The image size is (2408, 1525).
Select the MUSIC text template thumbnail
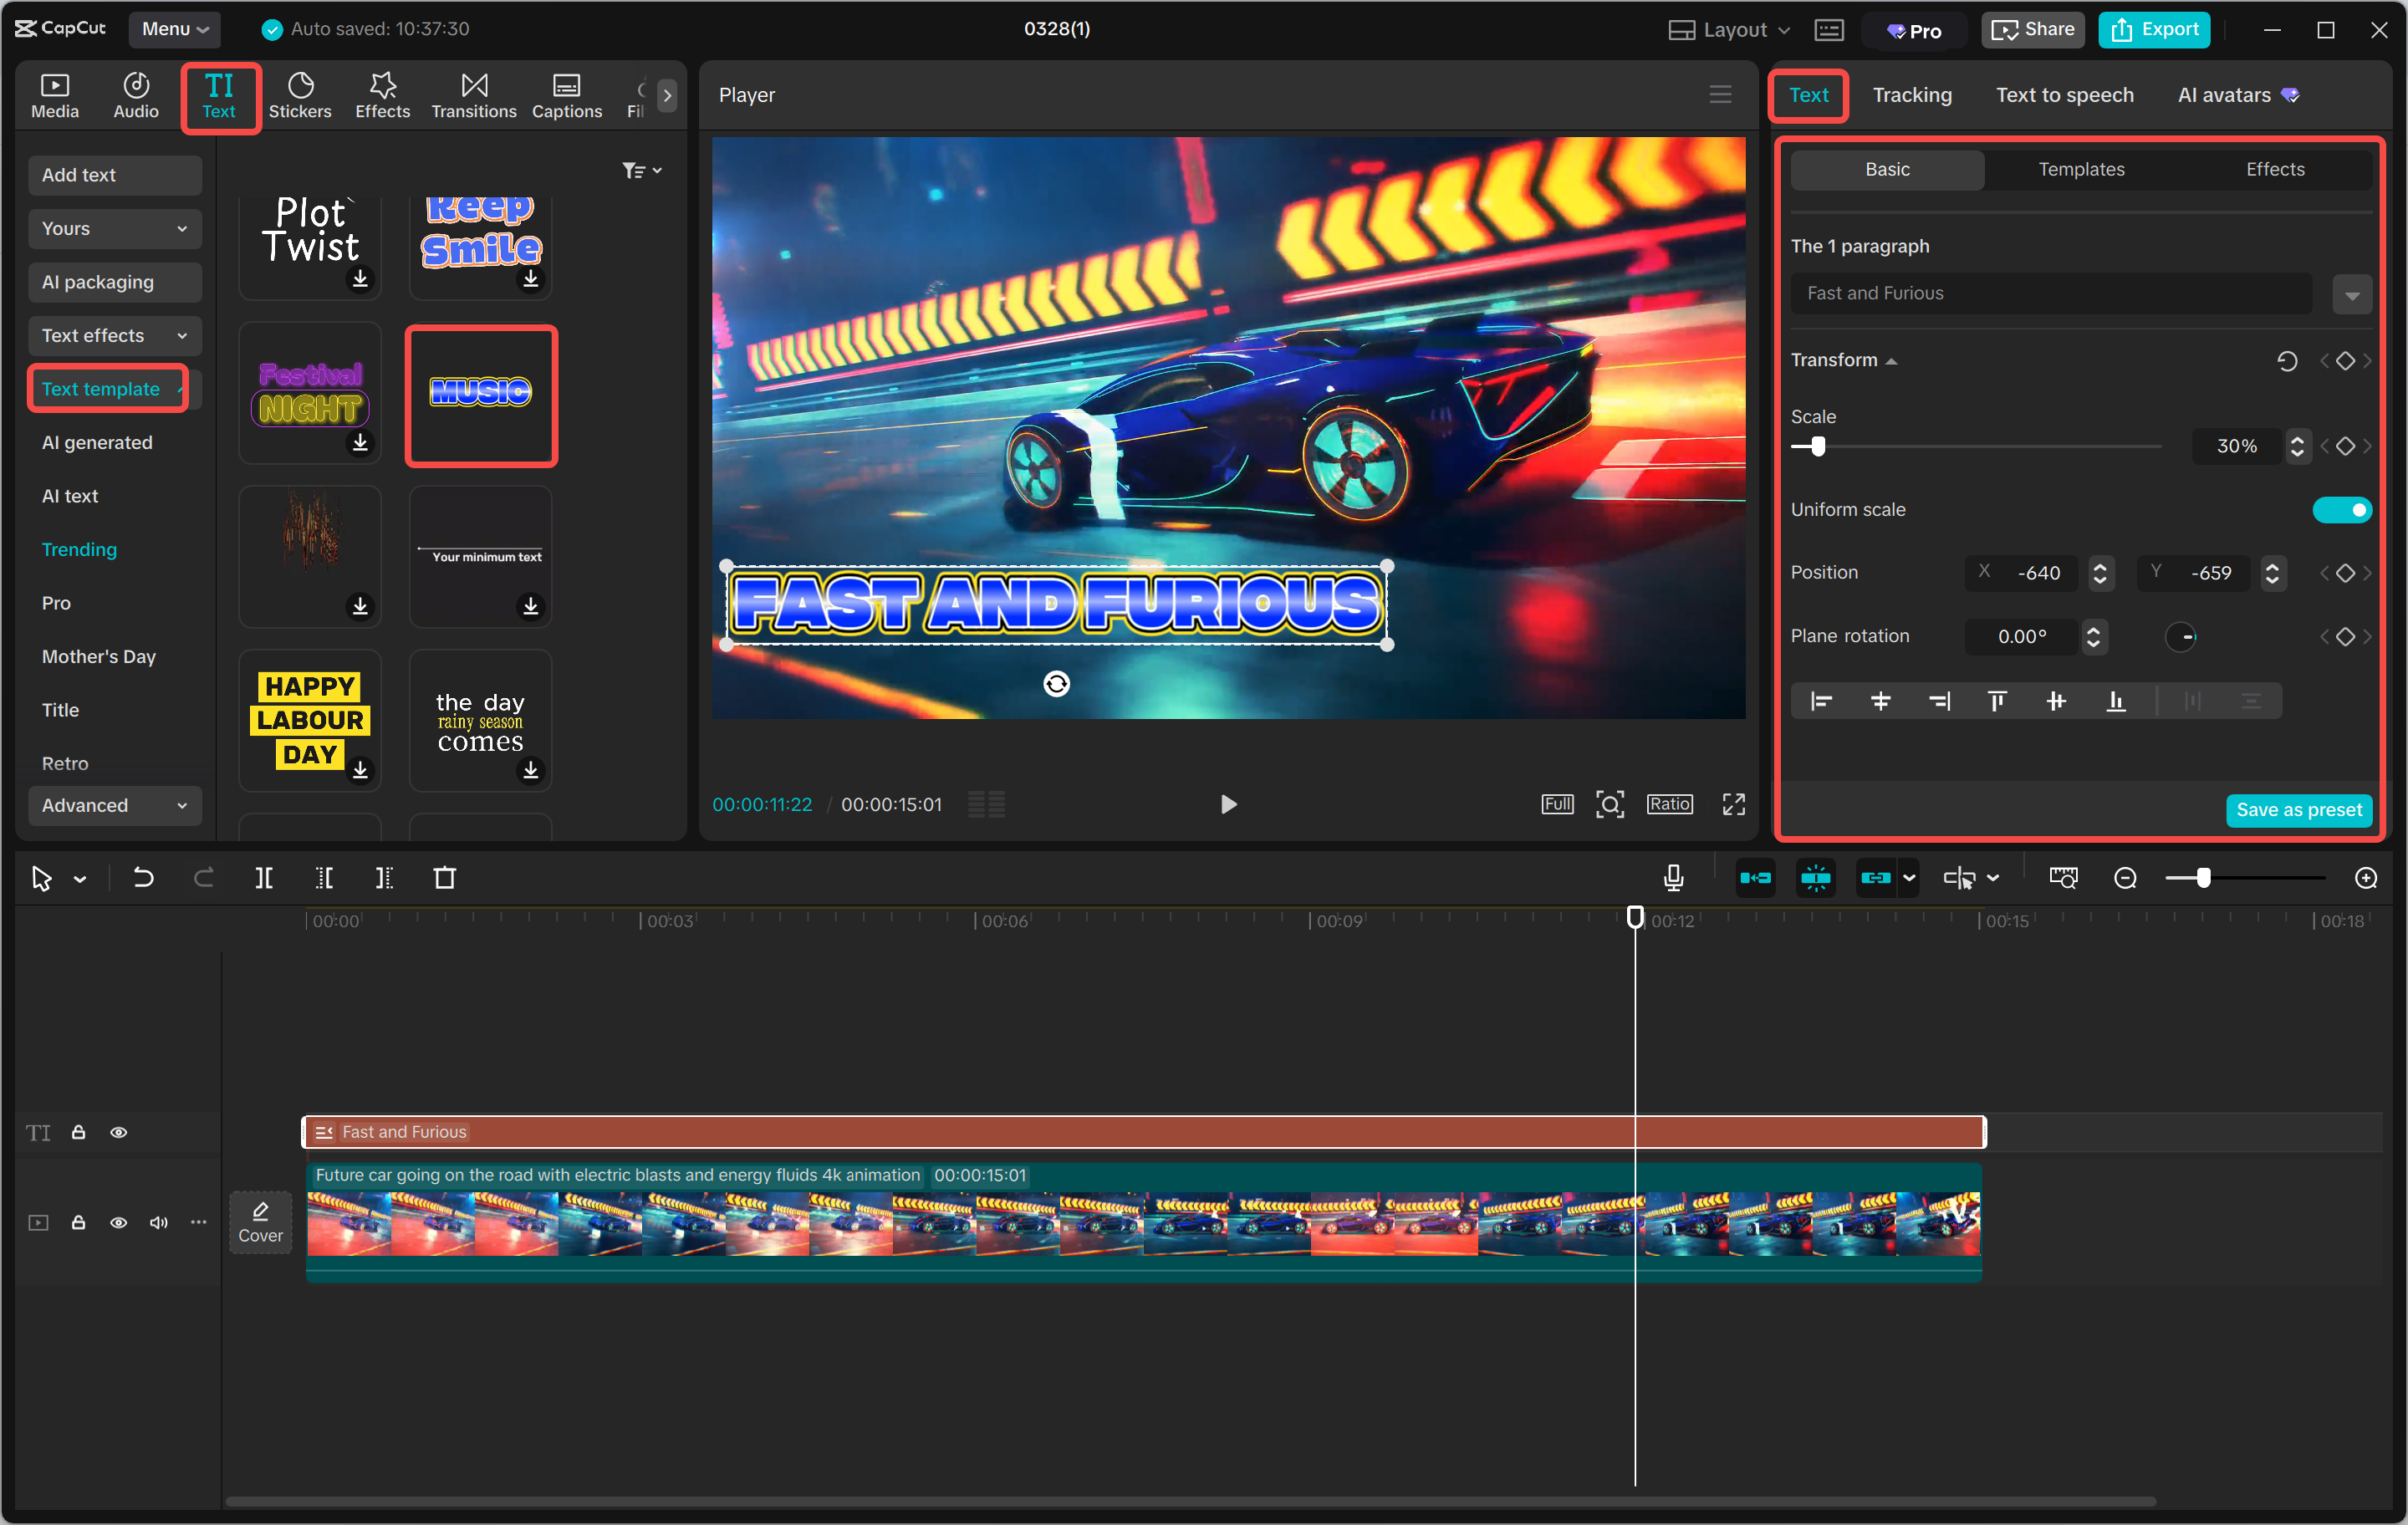click(481, 393)
